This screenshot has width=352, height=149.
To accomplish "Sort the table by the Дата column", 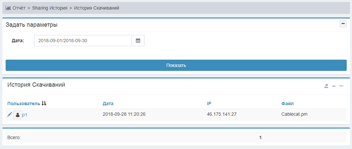I will pyautogui.click(x=108, y=104).
